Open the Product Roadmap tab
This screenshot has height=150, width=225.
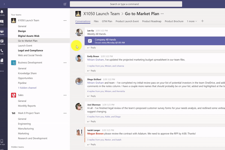152,21
